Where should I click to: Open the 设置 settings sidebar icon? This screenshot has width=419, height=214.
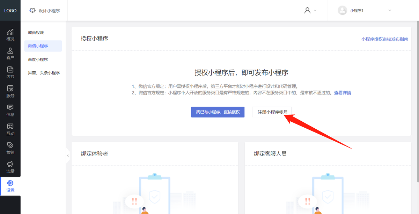point(10,186)
